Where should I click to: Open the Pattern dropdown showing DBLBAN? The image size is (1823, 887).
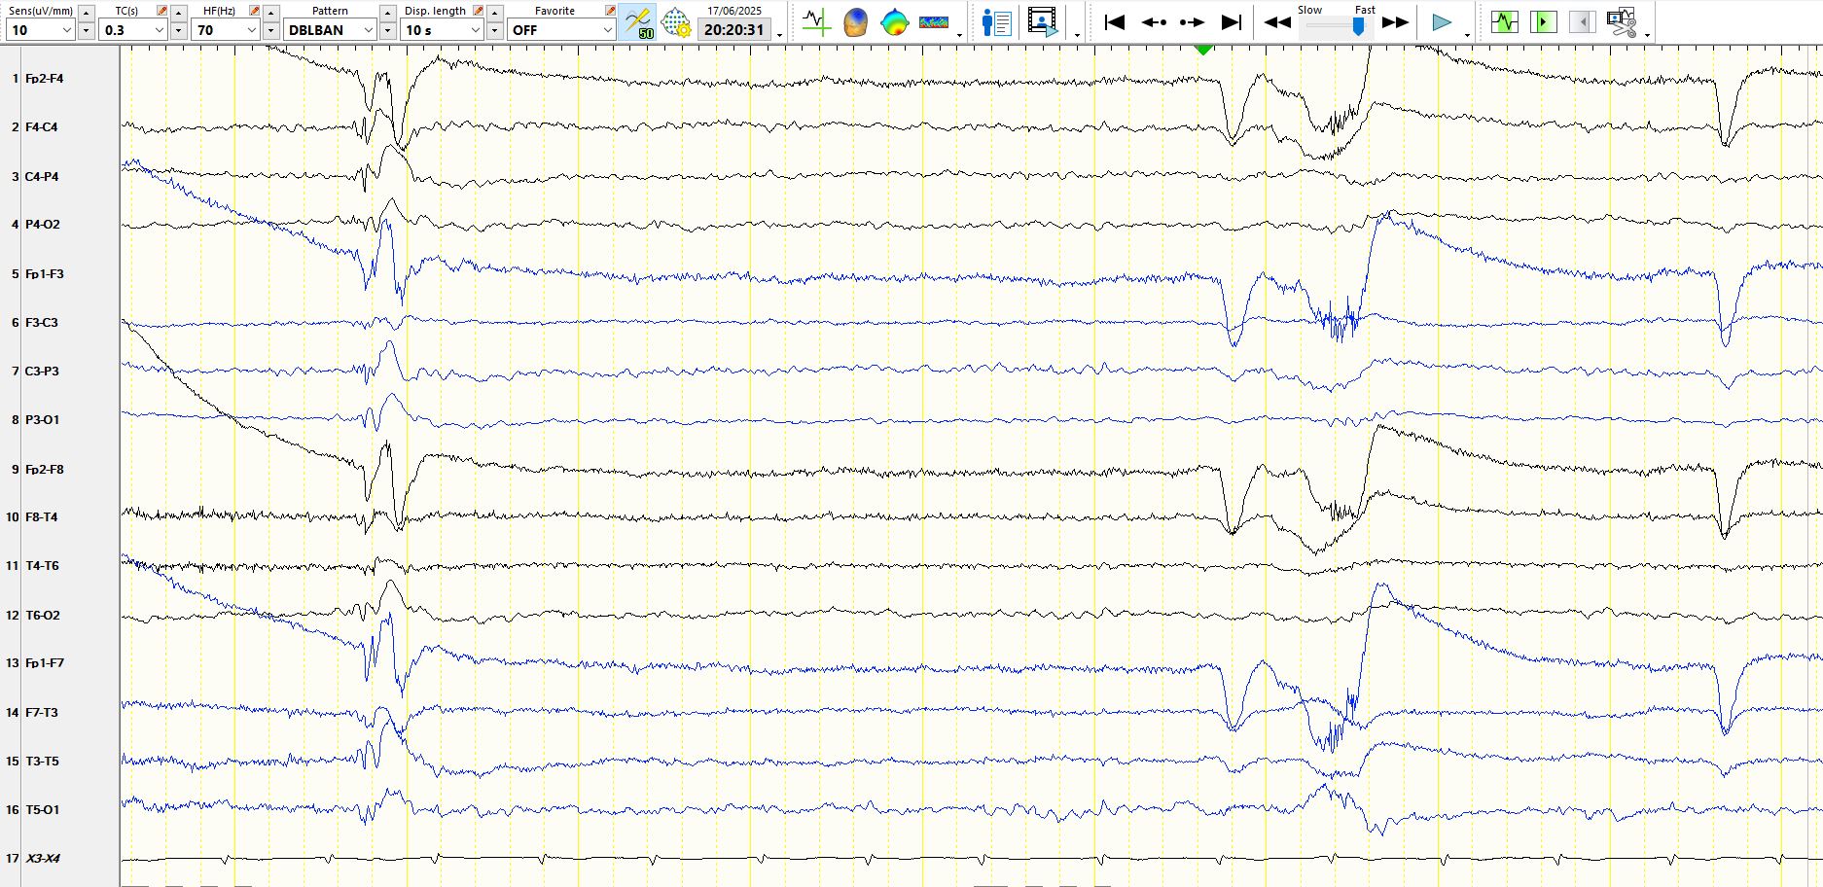pos(331,30)
